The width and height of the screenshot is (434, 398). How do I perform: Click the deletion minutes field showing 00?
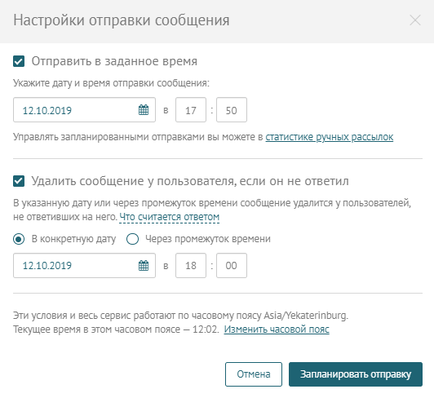tap(232, 265)
